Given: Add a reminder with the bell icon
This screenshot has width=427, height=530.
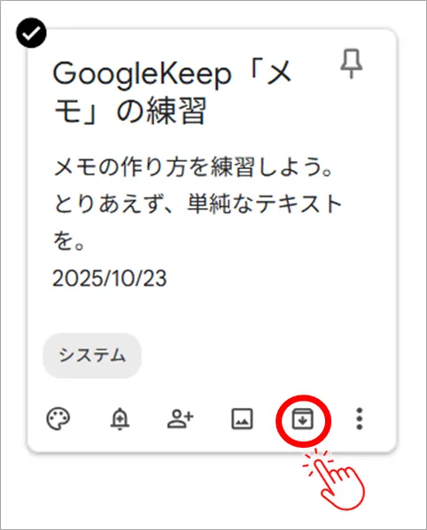Looking at the screenshot, I should pos(120,419).
